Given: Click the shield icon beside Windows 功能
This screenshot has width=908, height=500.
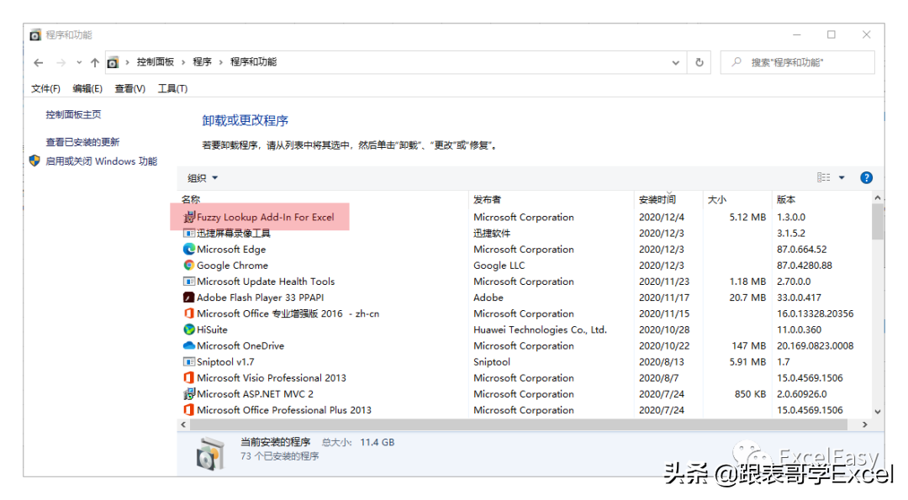Looking at the screenshot, I should pyautogui.click(x=34, y=161).
